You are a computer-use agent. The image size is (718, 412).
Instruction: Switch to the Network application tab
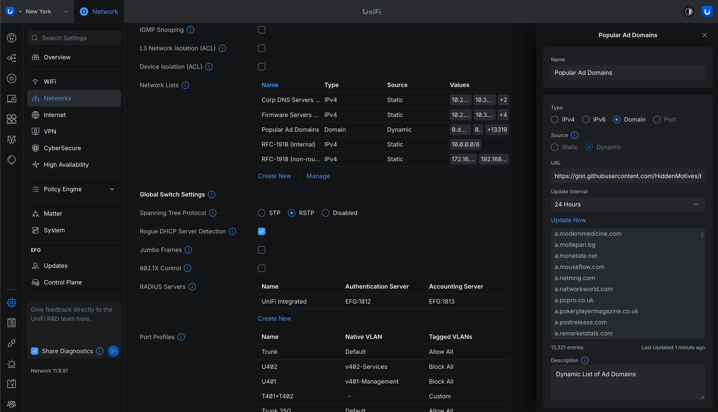[x=99, y=11]
